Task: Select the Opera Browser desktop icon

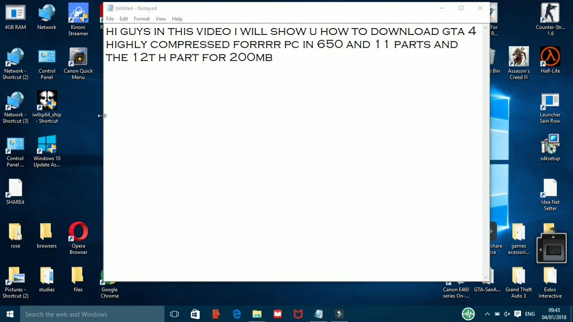Action: [78, 239]
